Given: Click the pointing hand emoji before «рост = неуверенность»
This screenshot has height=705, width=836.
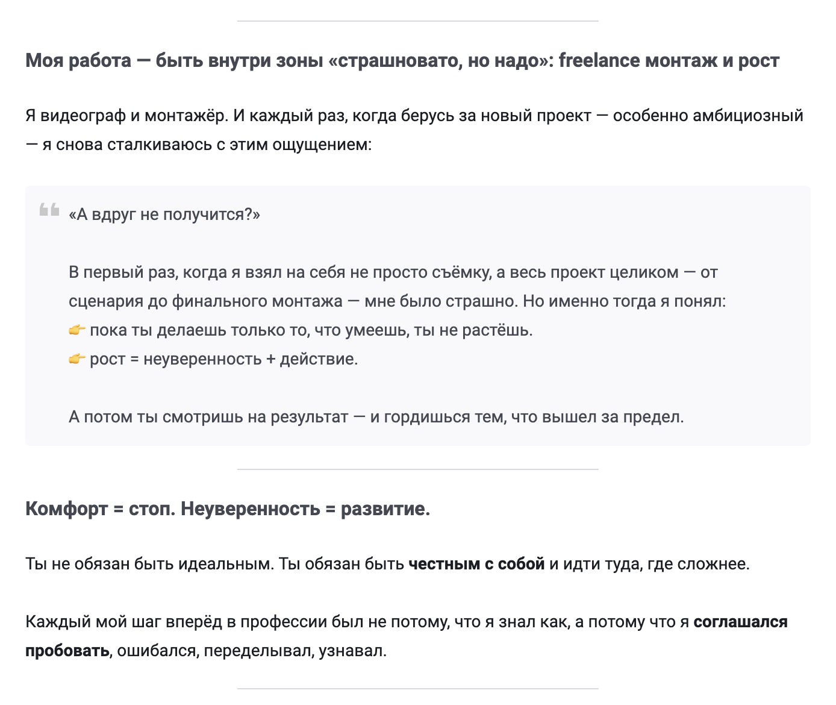Looking at the screenshot, I should [77, 359].
